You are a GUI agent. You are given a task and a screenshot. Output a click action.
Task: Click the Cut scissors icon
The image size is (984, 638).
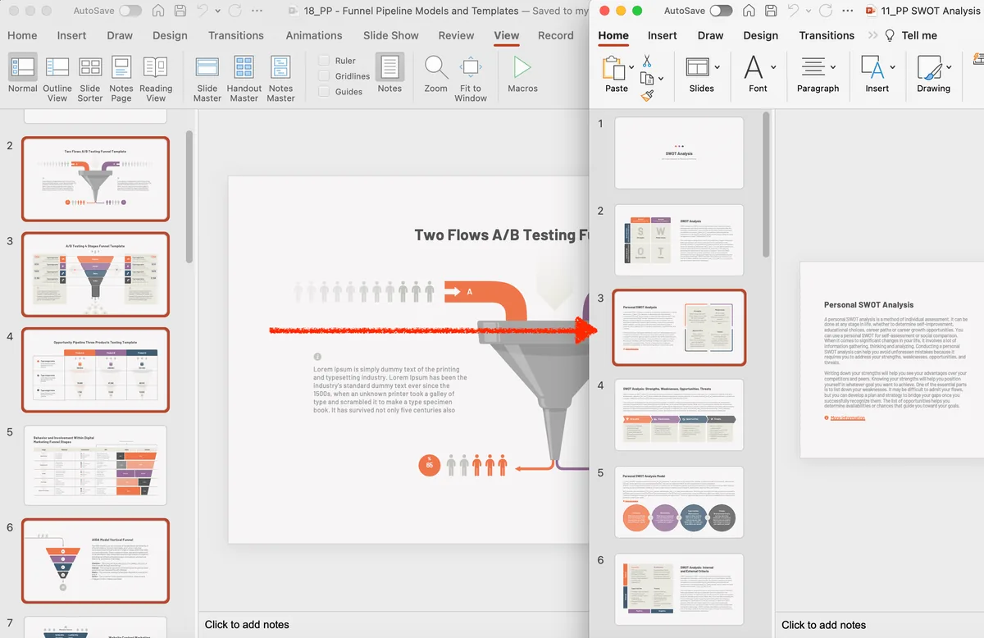click(x=647, y=62)
